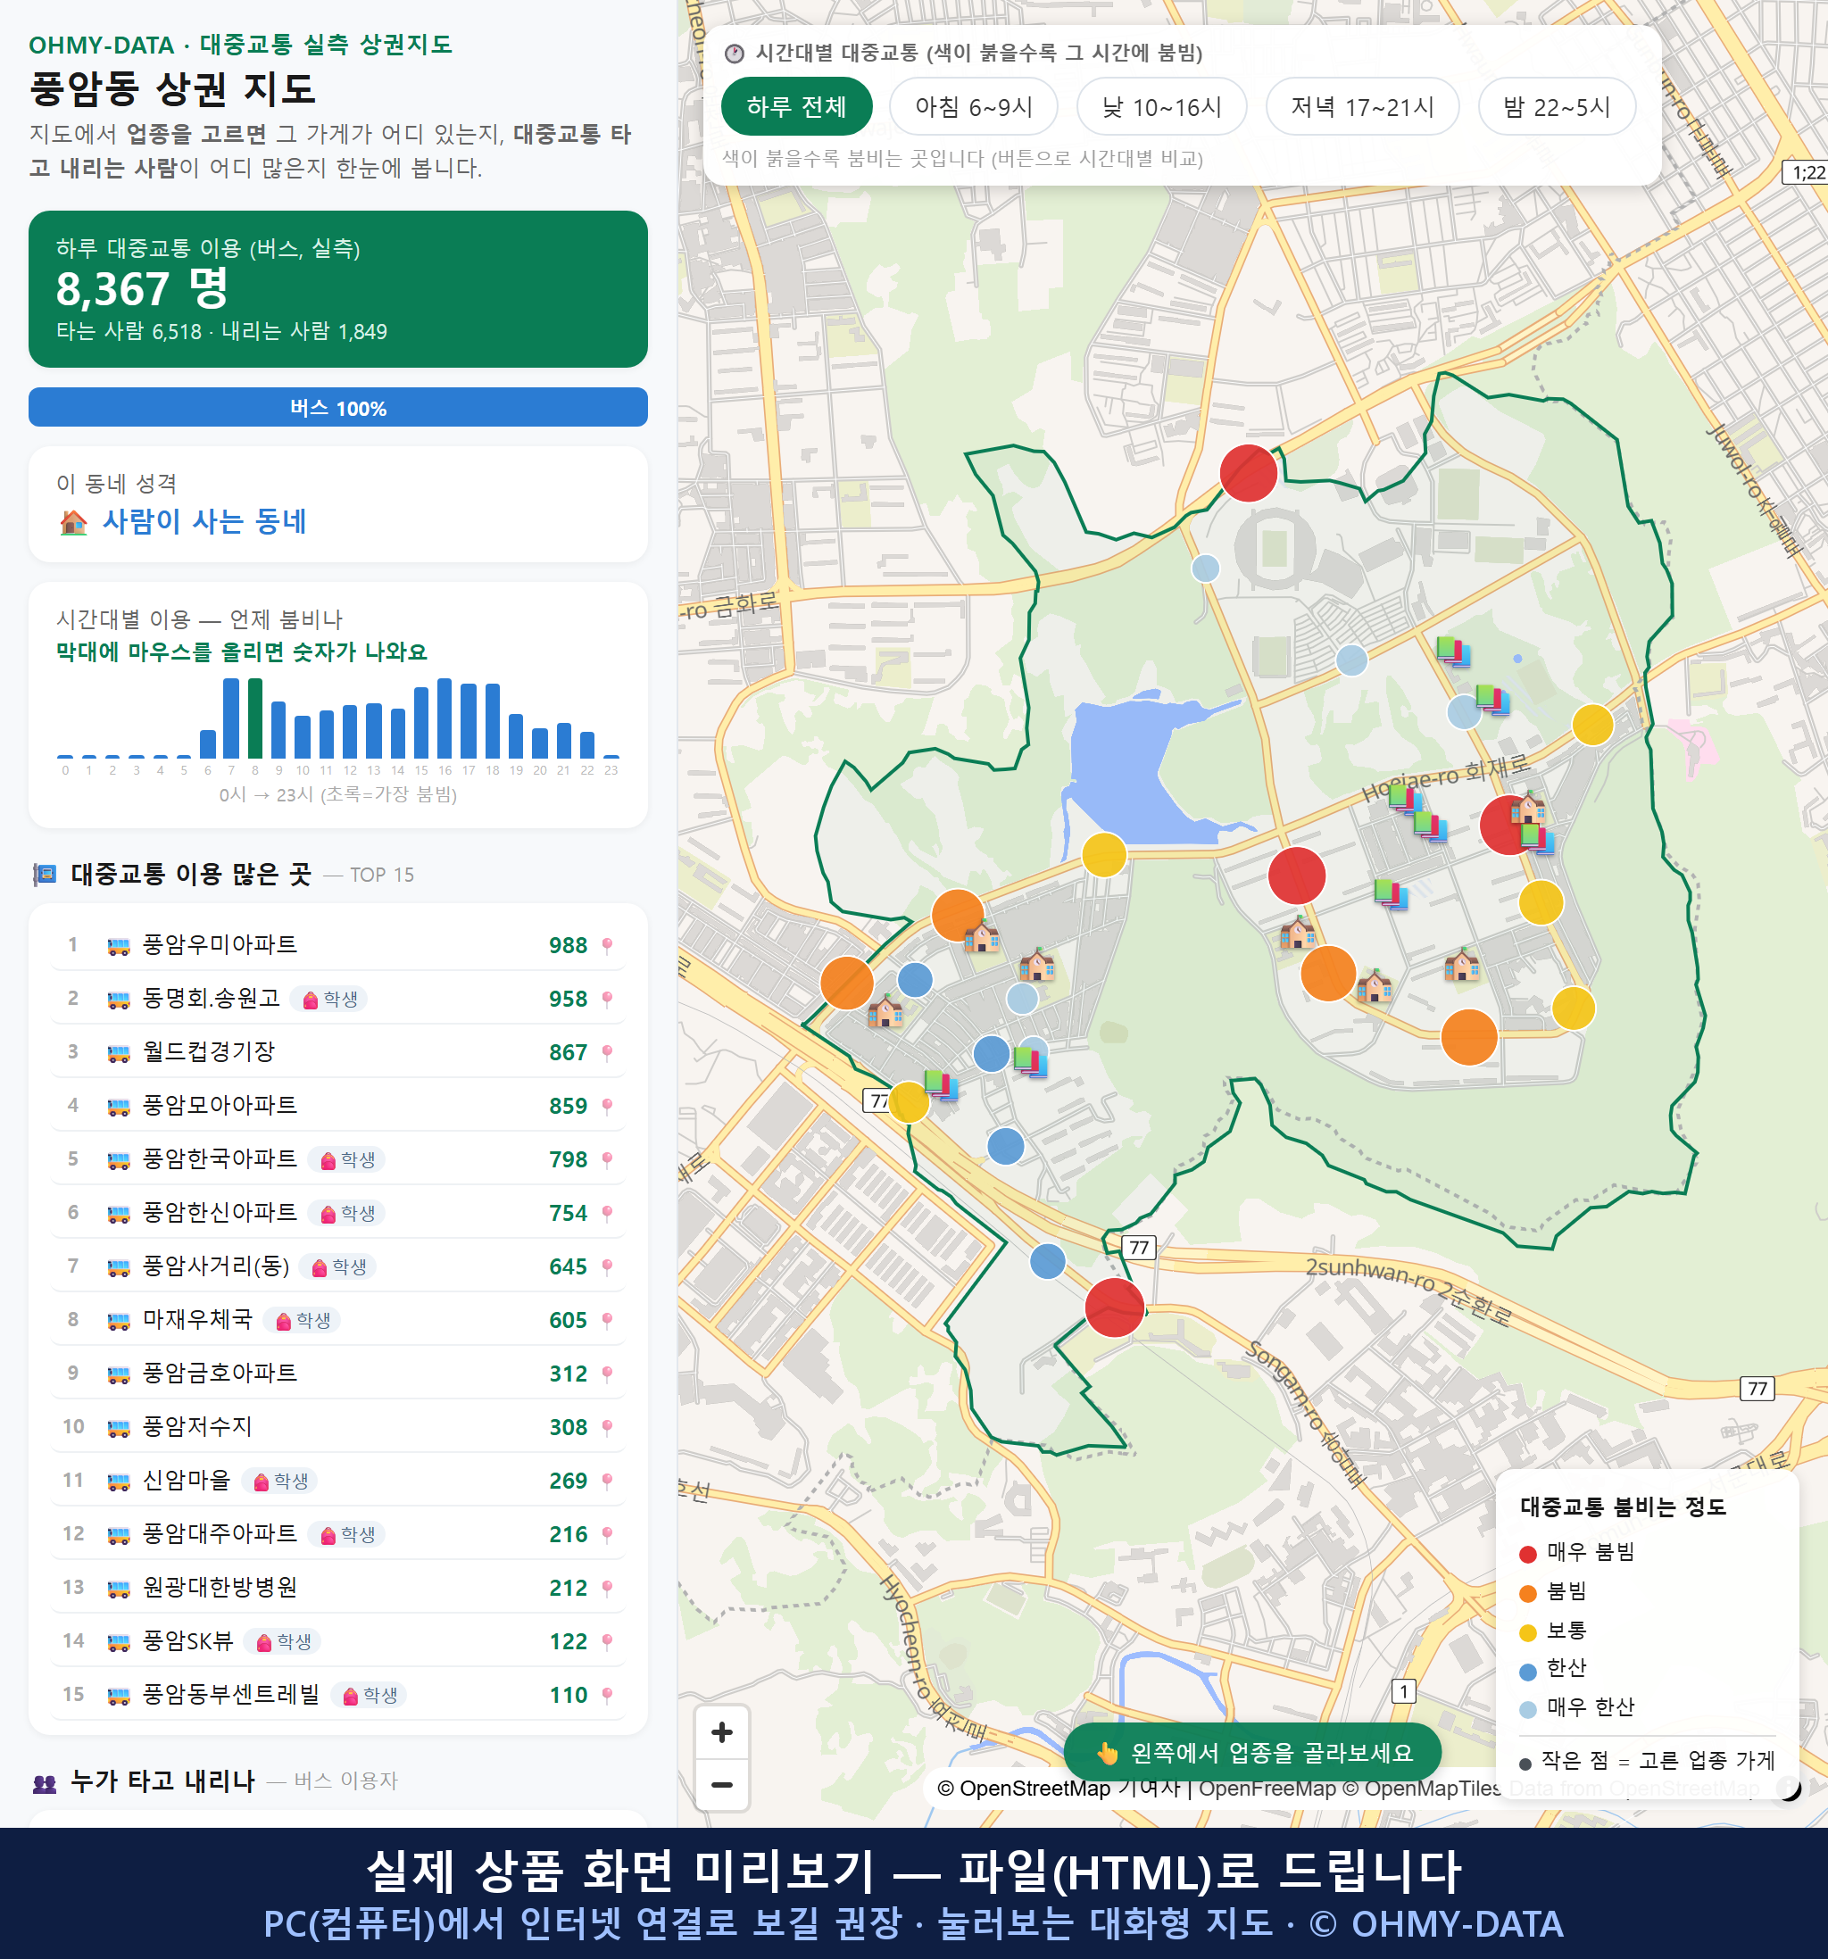Click the 붐빔 orange legend swatch
This screenshot has width=1828, height=1959.
tap(1527, 1593)
